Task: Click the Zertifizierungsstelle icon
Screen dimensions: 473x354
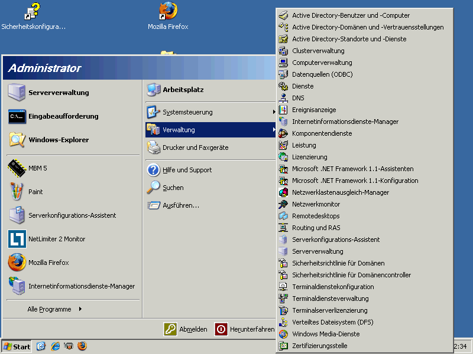Action: tap(283, 346)
